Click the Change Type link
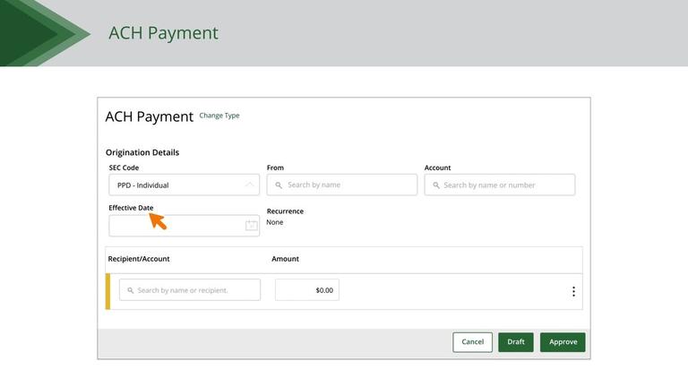The image size is (688, 387). tap(219, 116)
